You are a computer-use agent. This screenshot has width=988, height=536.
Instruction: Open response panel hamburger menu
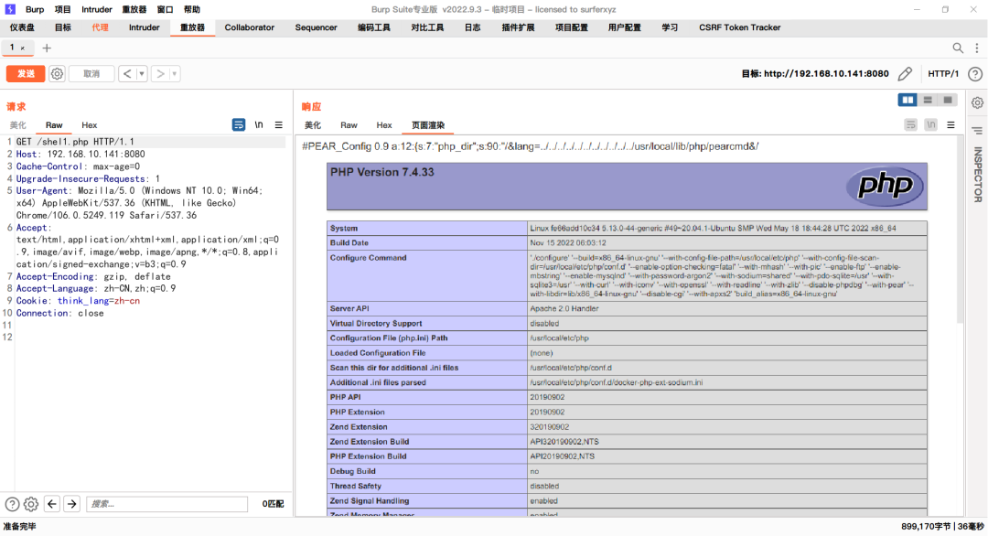[x=950, y=124]
